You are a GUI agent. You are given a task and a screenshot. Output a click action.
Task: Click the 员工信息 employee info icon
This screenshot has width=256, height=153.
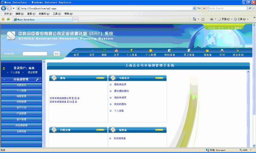(x=189, y=51)
